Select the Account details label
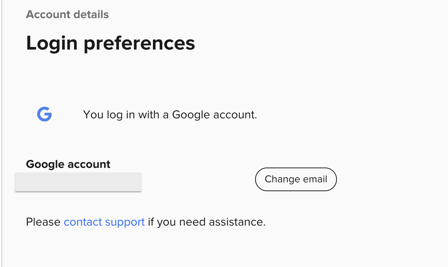This screenshot has width=448, height=267. click(67, 14)
